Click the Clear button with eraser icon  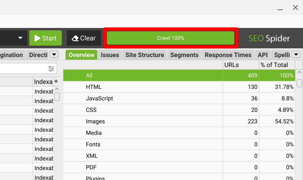coord(84,38)
